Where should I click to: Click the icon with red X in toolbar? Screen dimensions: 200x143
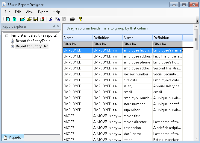coord(42,19)
